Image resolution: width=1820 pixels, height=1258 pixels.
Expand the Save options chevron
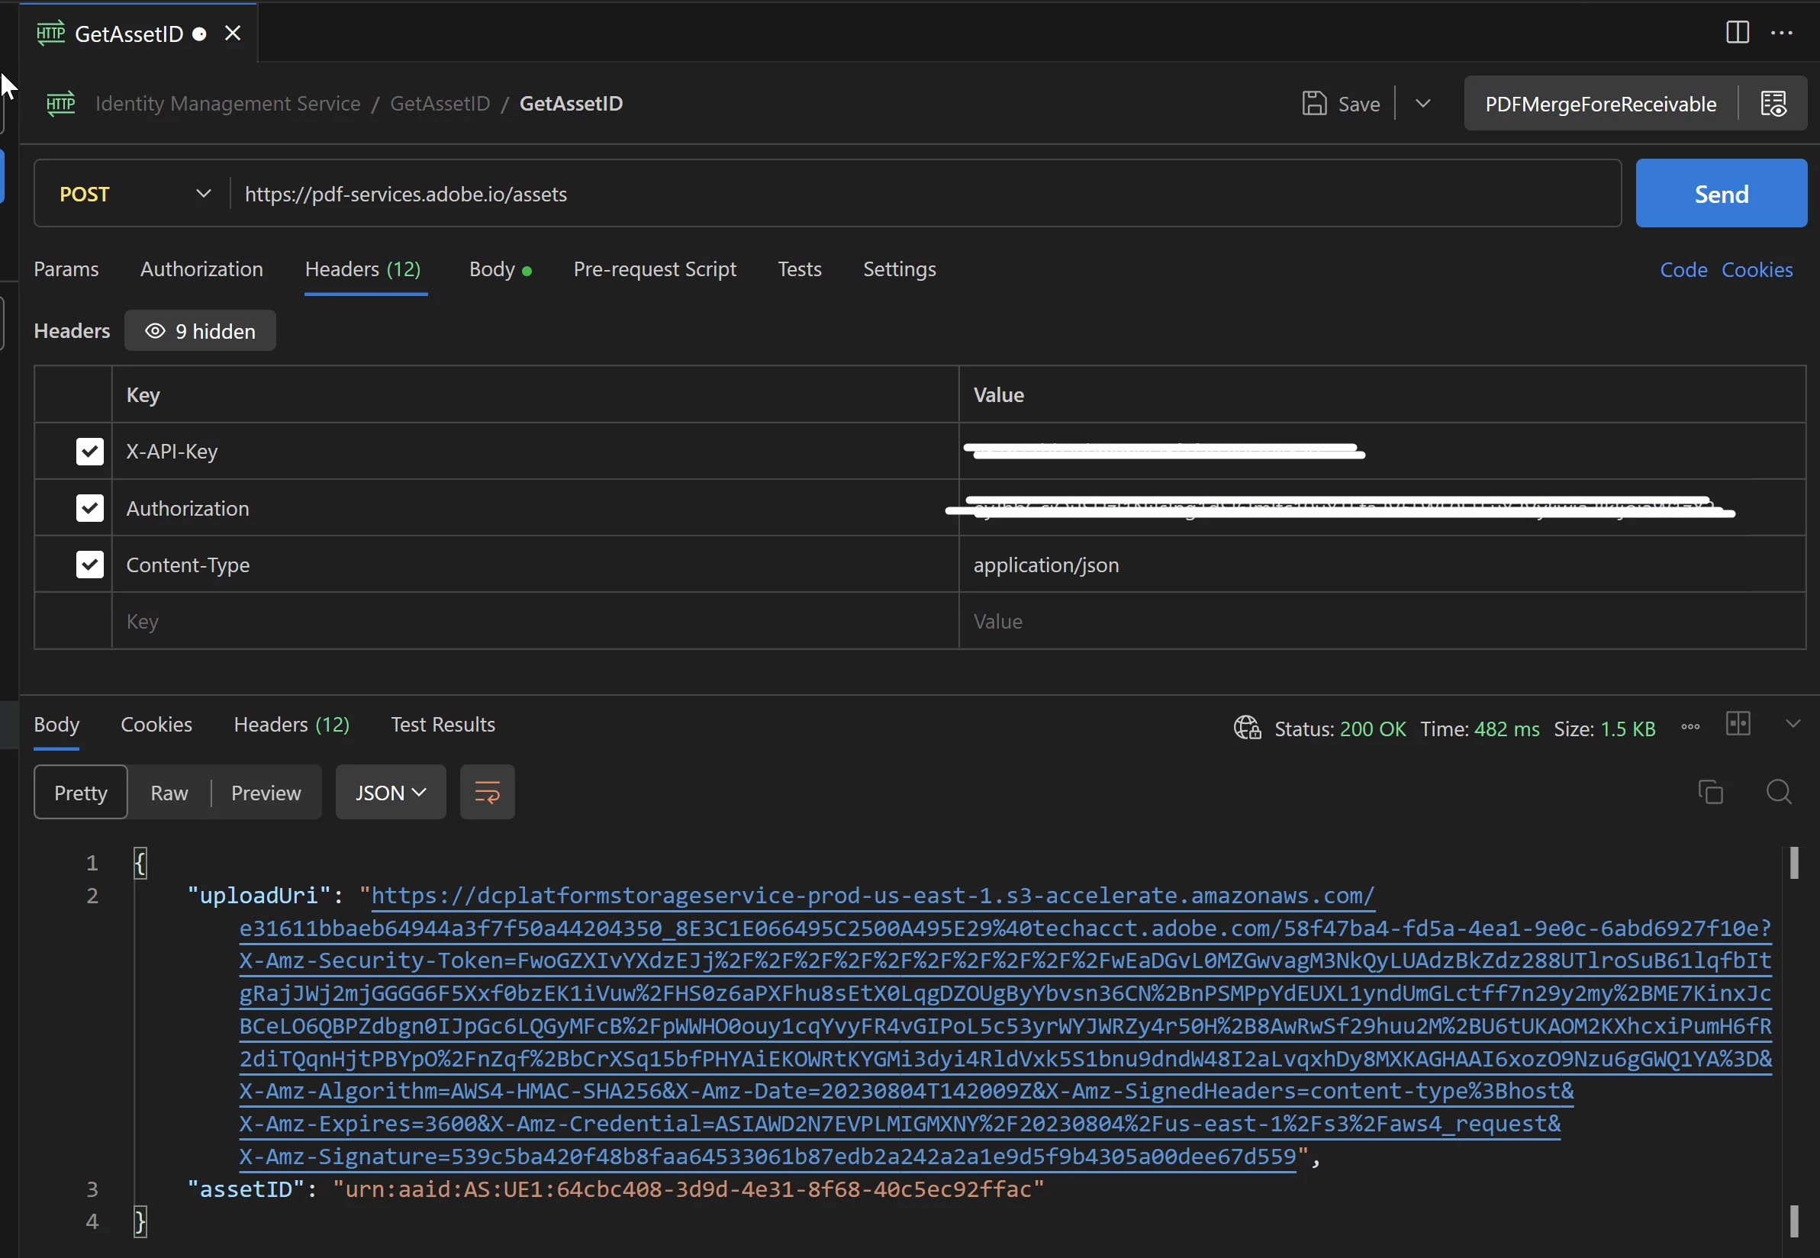pos(1422,103)
